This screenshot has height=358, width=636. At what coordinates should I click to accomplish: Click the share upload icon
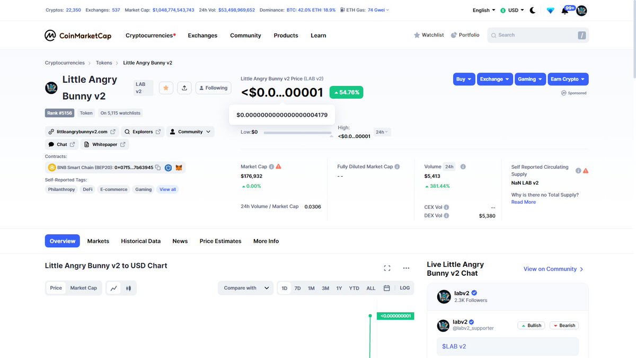coord(184,88)
